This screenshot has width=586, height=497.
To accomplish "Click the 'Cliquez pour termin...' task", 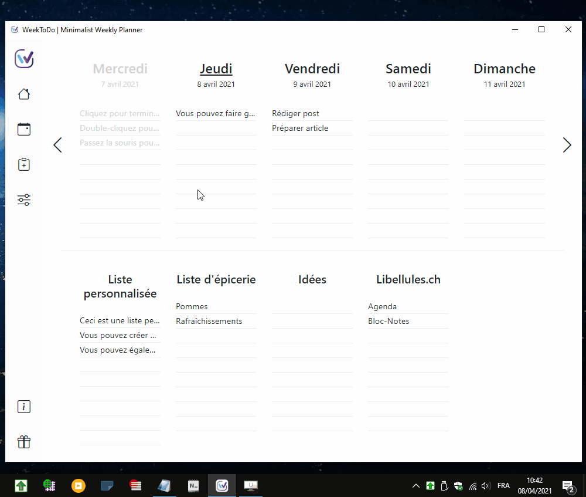I will point(120,113).
